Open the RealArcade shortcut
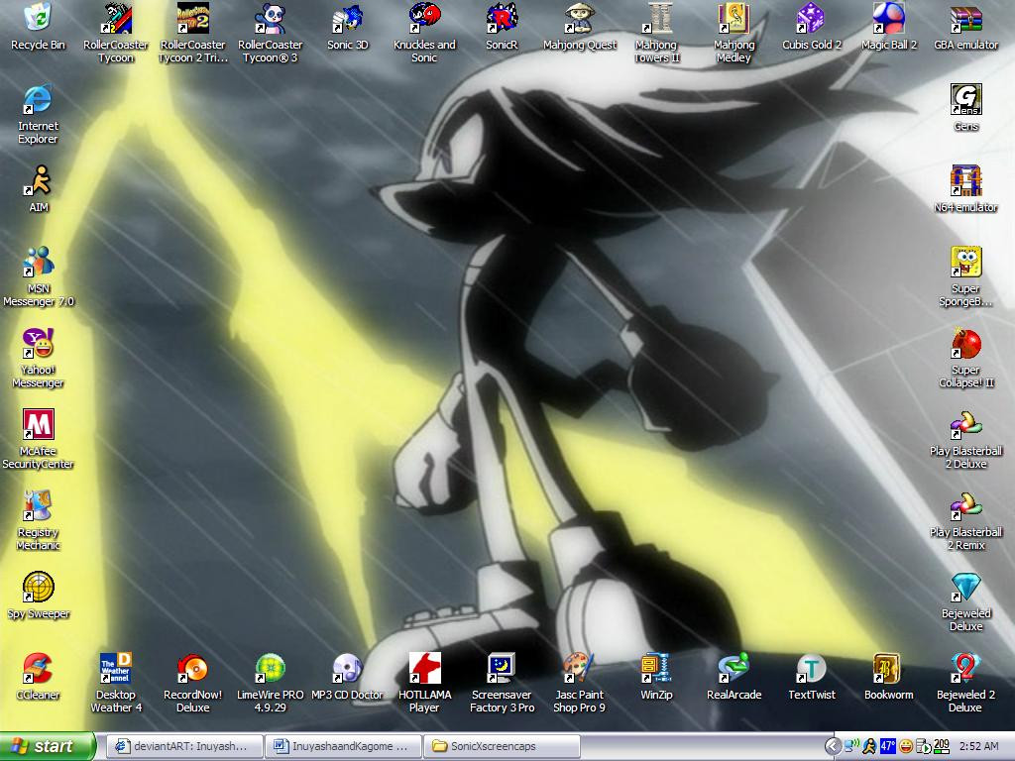 [x=734, y=669]
